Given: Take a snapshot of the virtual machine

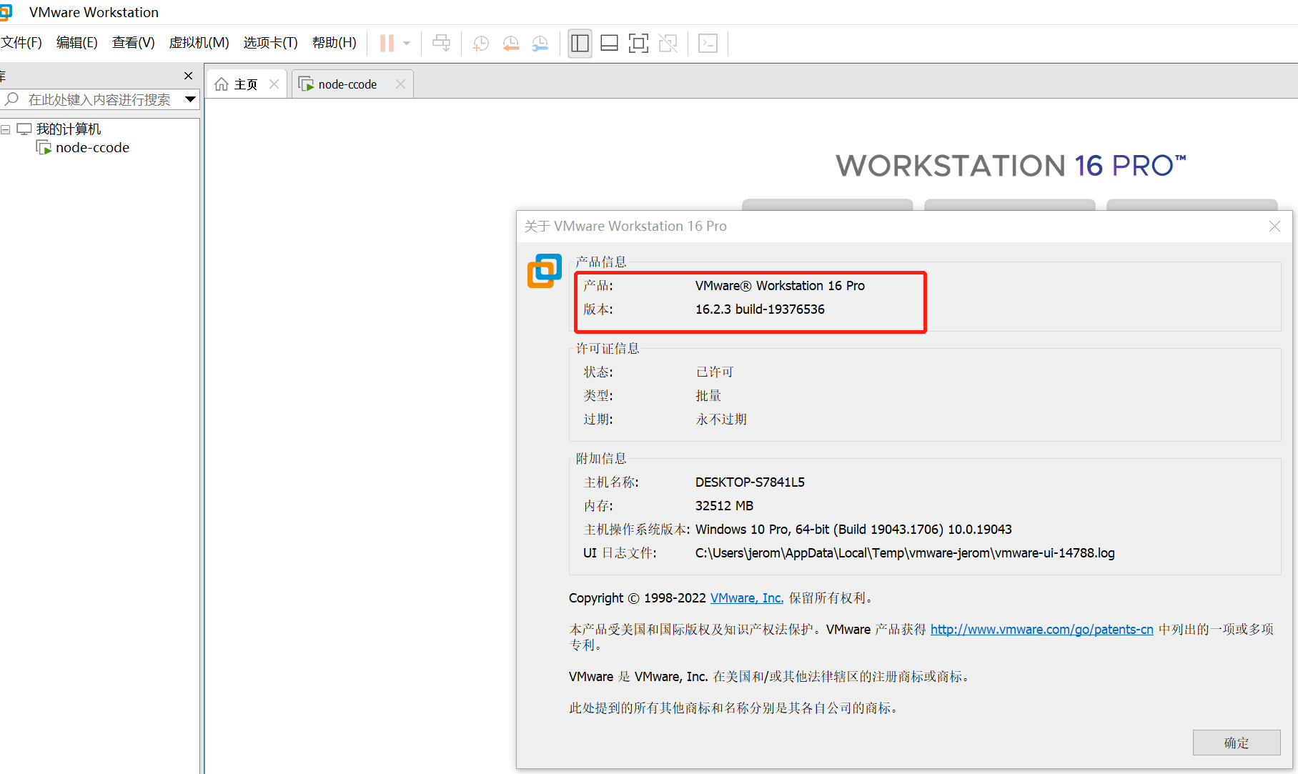Looking at the screenshot, I should (x=480, y=44).
